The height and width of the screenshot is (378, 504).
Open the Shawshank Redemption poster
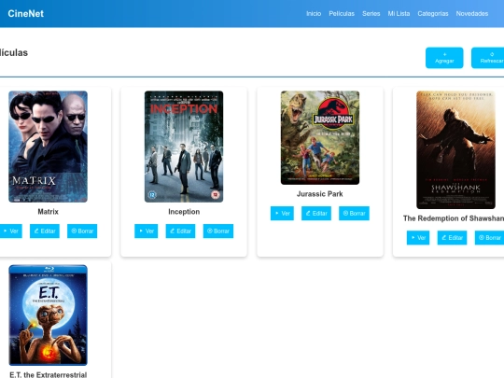click(455, 149)
